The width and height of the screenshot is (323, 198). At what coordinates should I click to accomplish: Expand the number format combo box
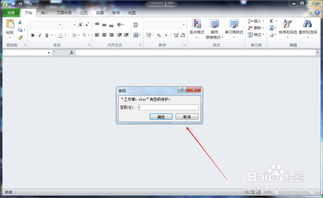(184, 25)
